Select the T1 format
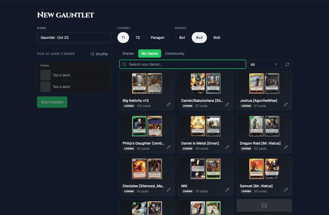Viewport: 329px width, 215px height. pos(123,38)
